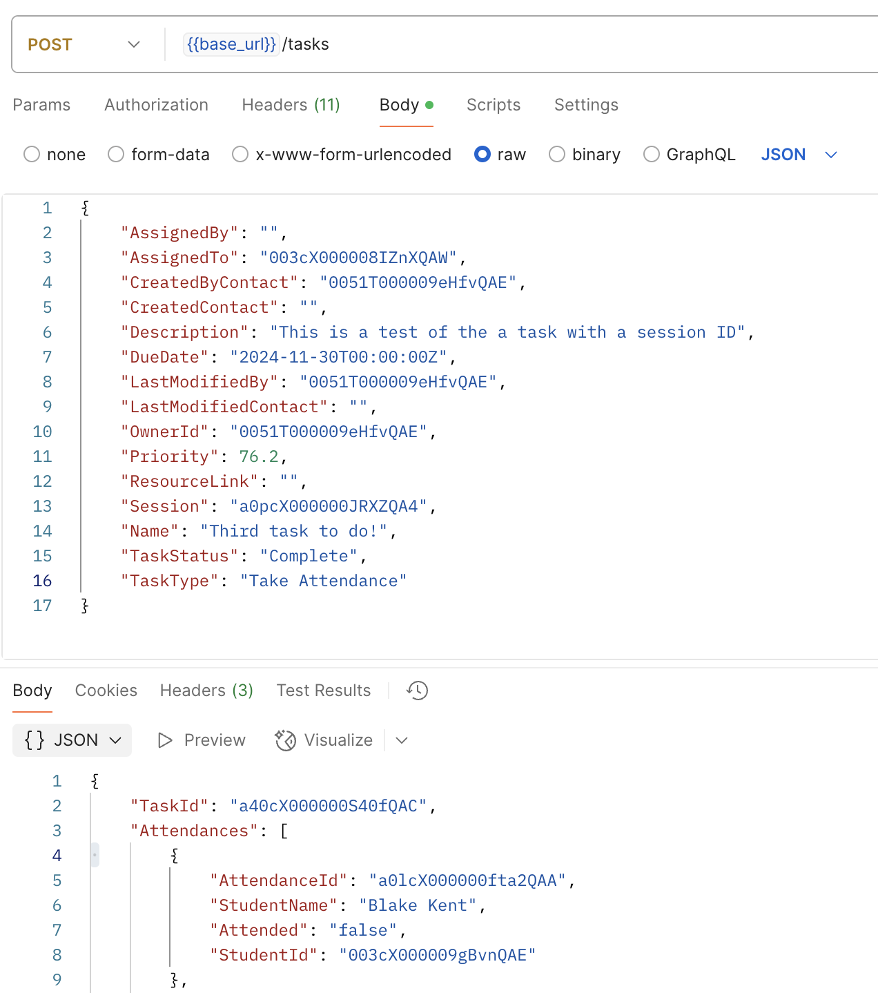Click the "2024-11-30T00:00:00Z" due date value
This screenshot has height=993, width=878.
click(338, 357)
